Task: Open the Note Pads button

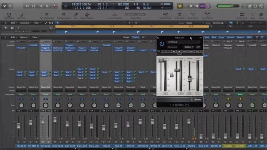Action: tap(250, 6)
